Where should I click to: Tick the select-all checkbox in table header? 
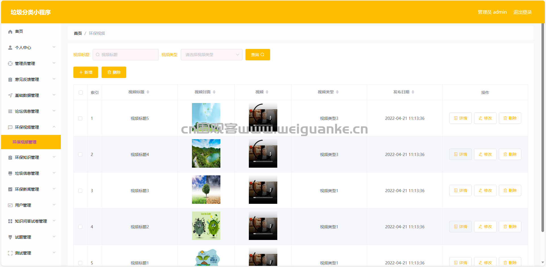(81, 93)
